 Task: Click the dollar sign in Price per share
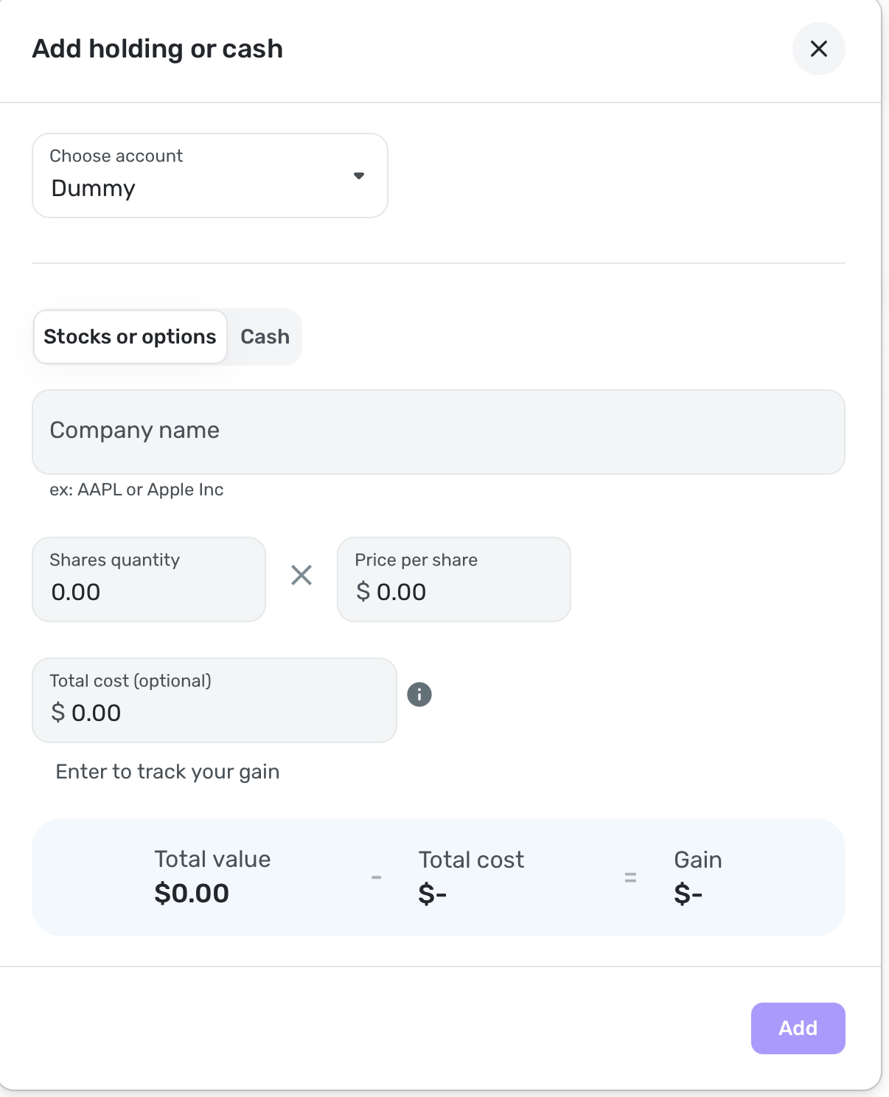[x=363, y=591]
